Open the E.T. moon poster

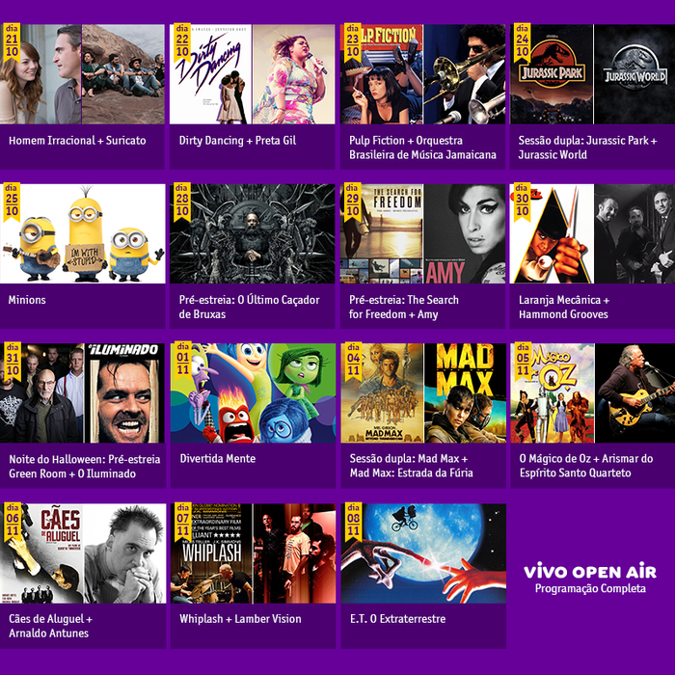423,553
